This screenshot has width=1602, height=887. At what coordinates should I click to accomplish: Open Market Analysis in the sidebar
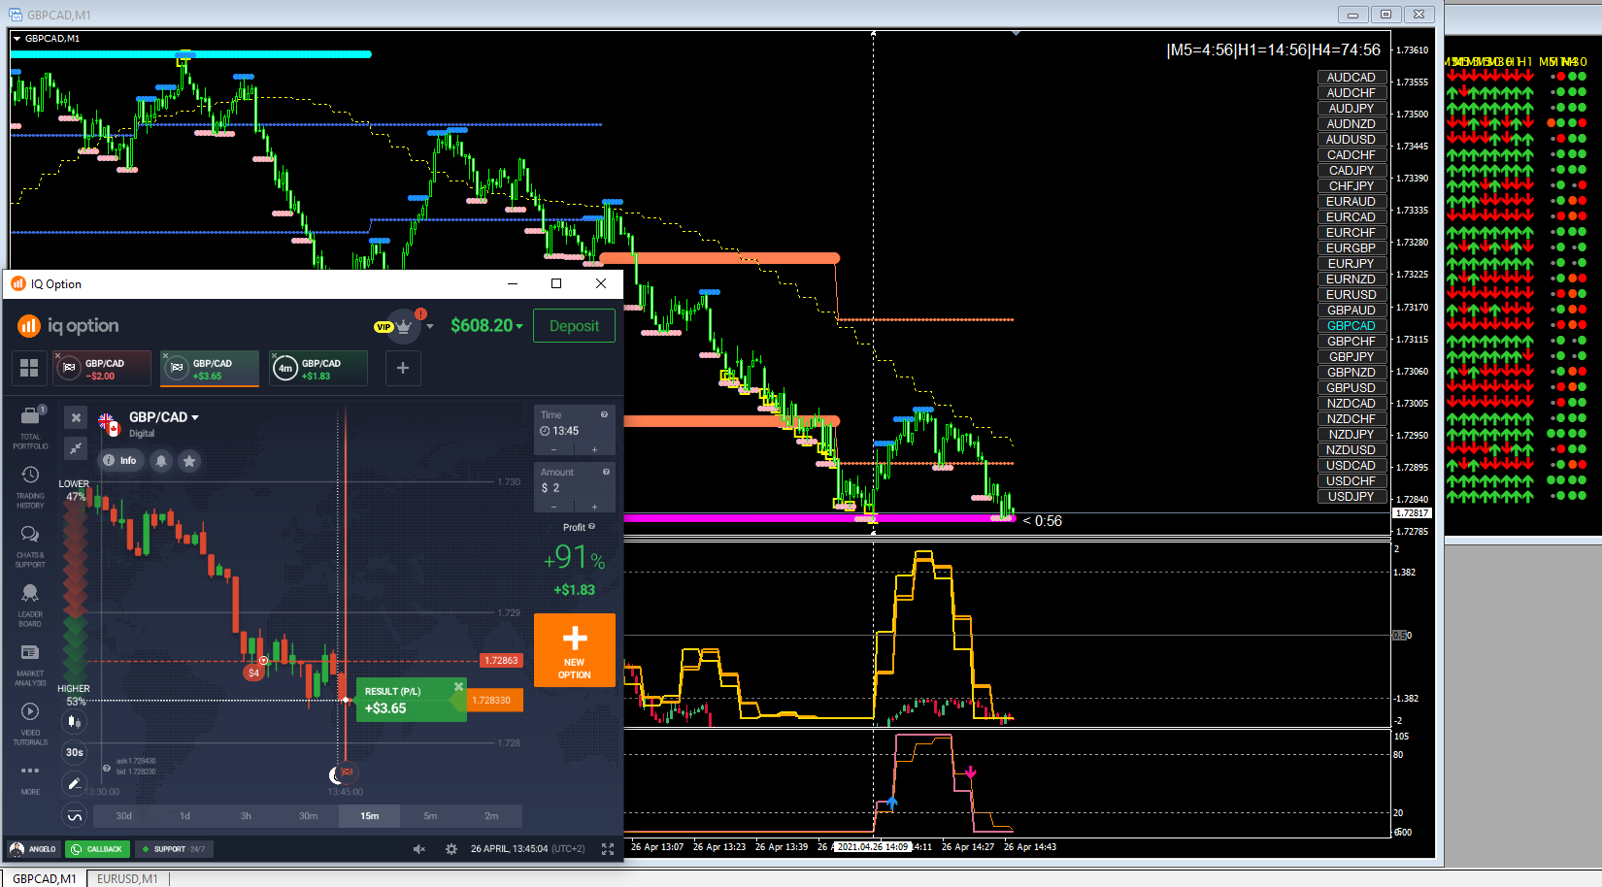point(30,665)
